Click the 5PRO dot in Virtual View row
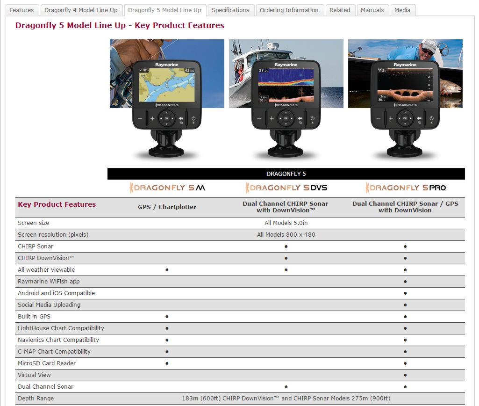The image size is (479, 406). [405, 375]
